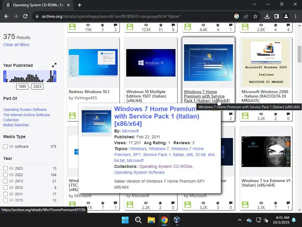This screenshot has width=302, height=227.
Task: Open a new browser tab
Action: tap(80, 5)
